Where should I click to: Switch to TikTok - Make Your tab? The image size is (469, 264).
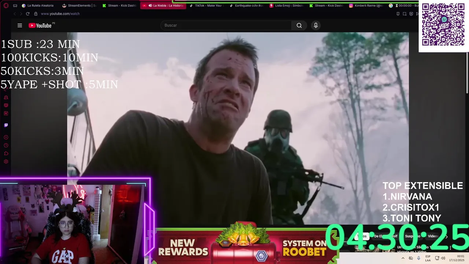[x=206, y=5]
